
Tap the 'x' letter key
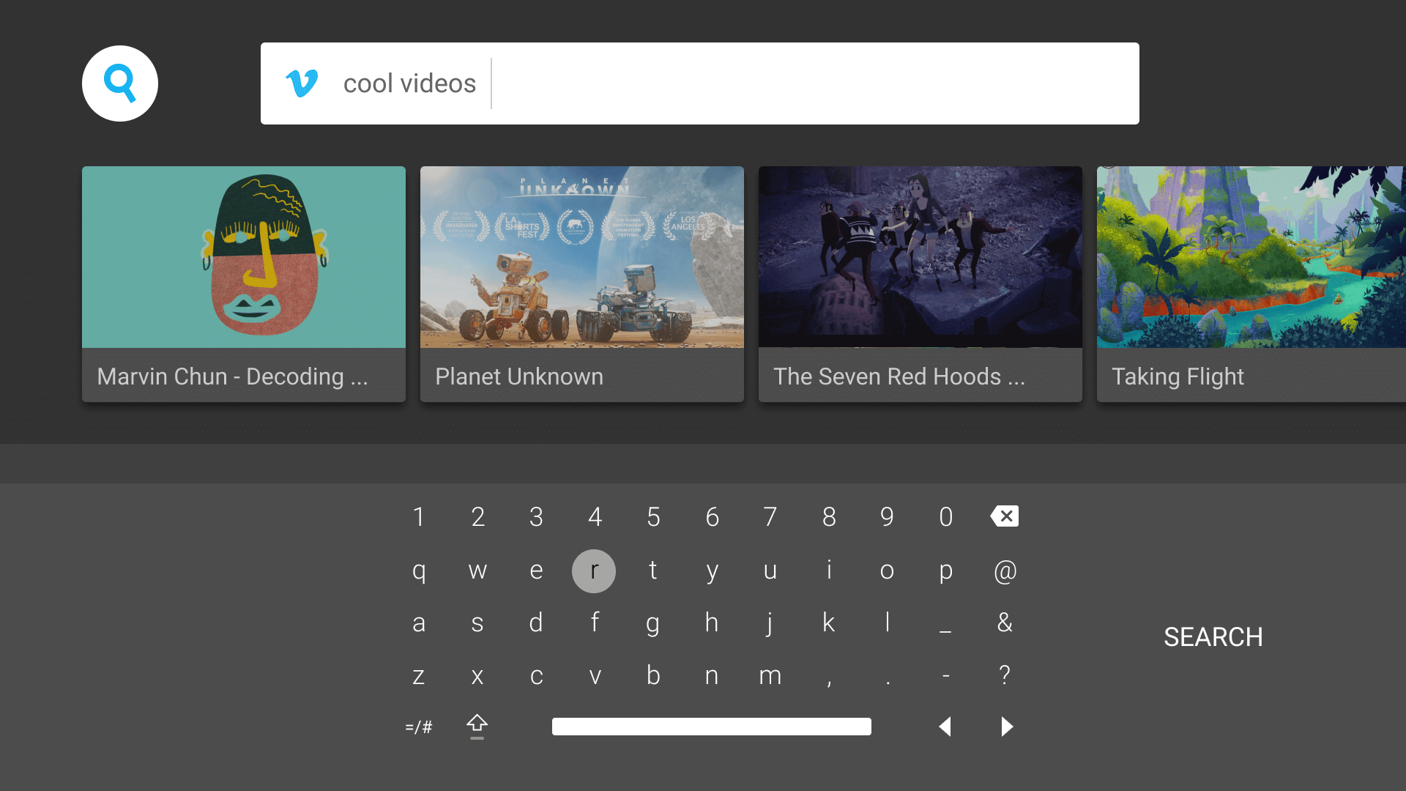click(x=477, y=676)
